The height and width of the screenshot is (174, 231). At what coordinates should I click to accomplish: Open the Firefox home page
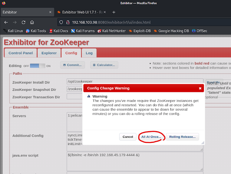point(32,22)
